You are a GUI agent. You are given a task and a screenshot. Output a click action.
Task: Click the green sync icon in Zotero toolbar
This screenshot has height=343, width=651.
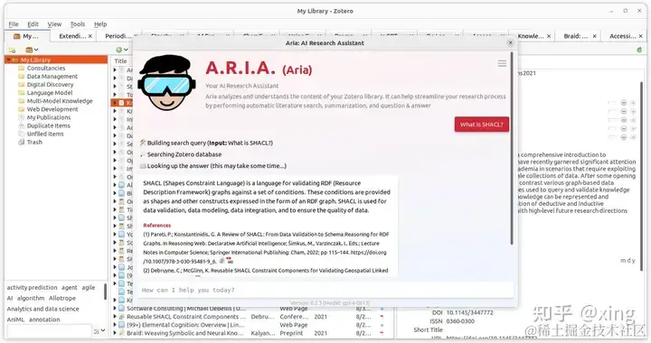pos(639,50)
